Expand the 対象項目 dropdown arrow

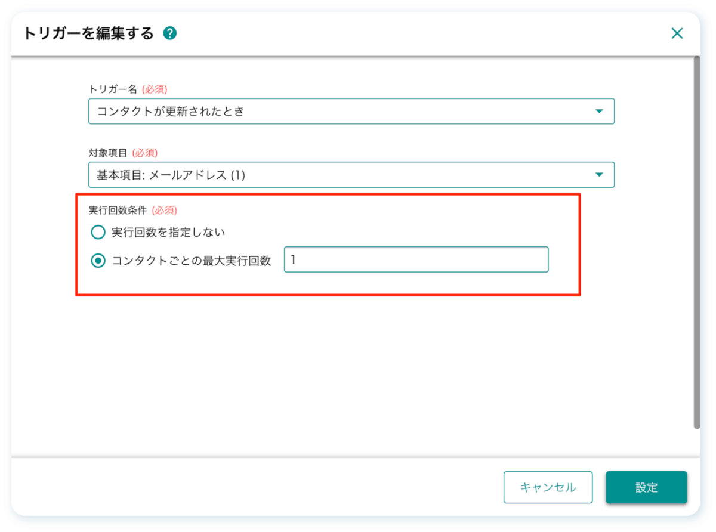tap(599, 175)
